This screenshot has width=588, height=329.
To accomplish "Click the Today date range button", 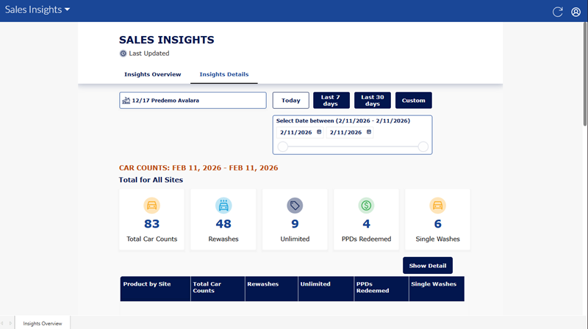I will tap(290, 100).
